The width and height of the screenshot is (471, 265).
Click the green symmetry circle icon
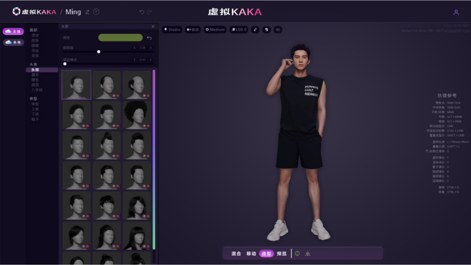(297, 254)
